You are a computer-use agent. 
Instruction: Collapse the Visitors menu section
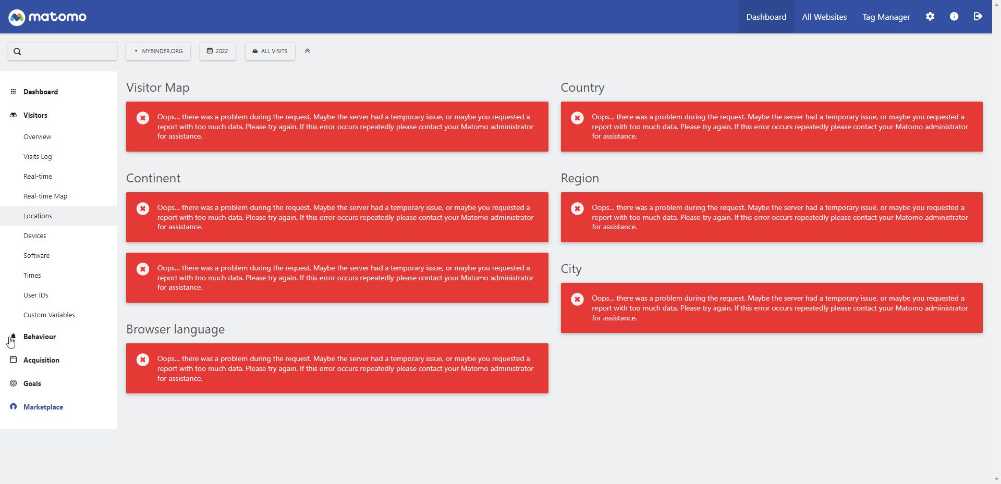35,116
